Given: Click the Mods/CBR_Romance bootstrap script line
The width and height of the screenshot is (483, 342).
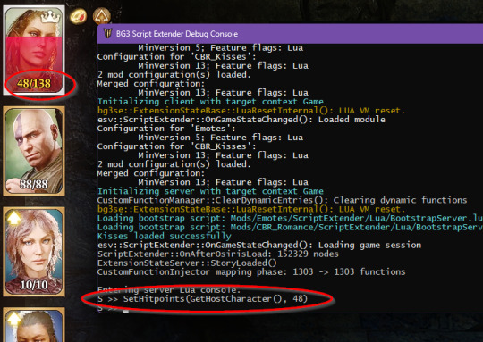Looking at the screenshot, I should click(x=290, y=227).
